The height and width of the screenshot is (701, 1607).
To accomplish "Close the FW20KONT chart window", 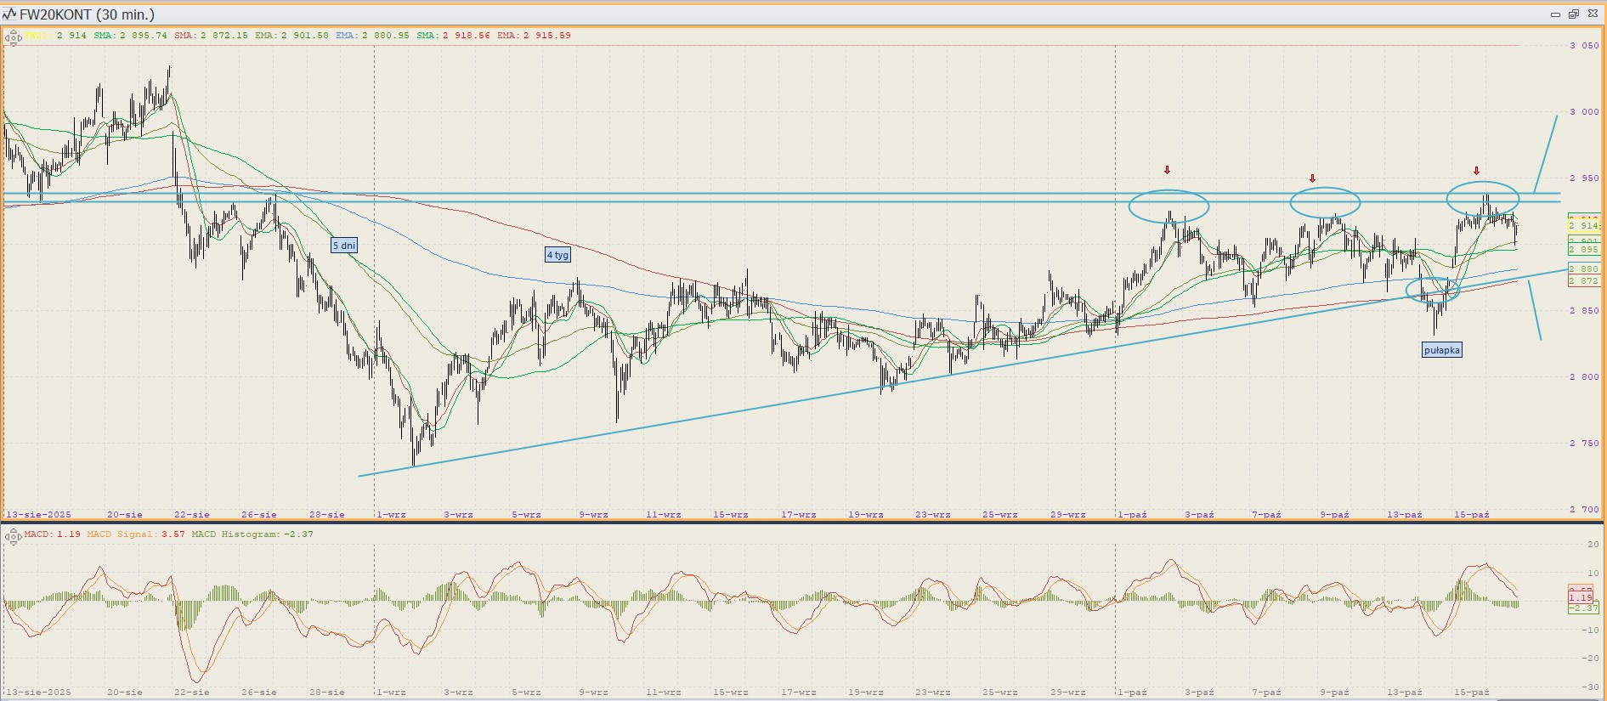I will point(1592,14).
